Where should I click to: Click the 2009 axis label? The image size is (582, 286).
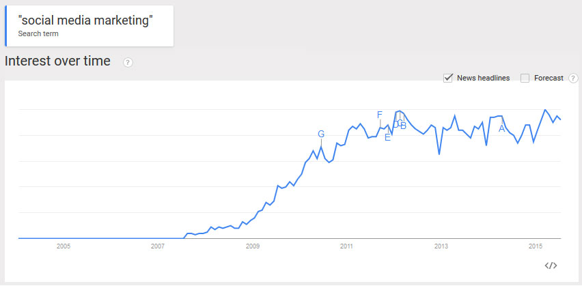[x=252, y=246]
